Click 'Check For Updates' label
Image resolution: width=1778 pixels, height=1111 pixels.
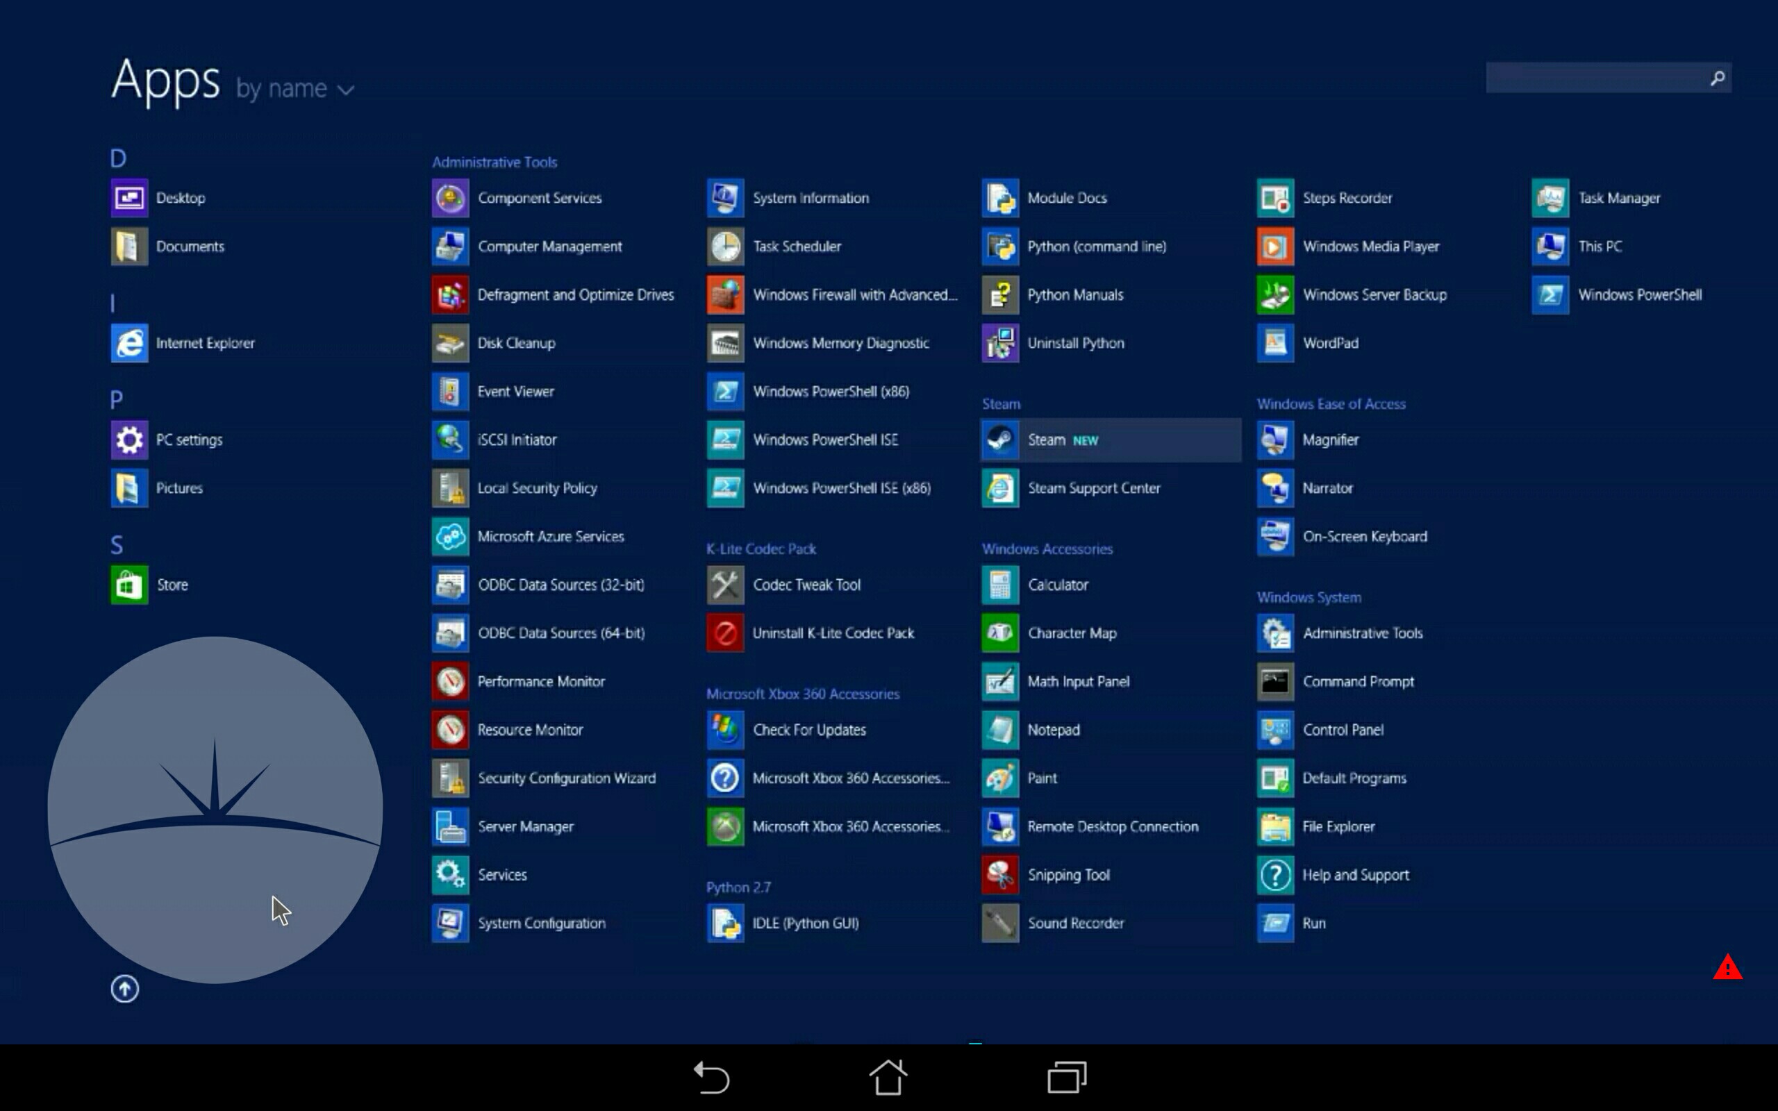[809, 730]
